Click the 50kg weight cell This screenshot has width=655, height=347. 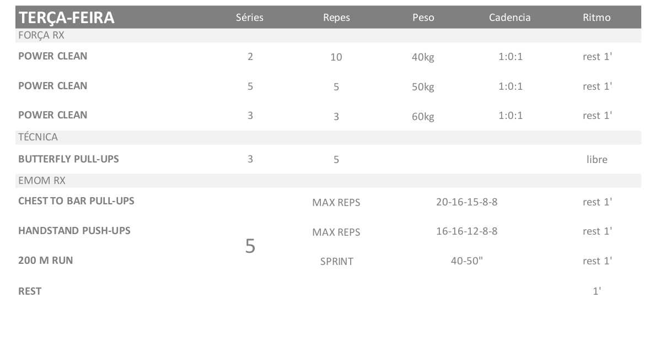[x=423, y=87]
